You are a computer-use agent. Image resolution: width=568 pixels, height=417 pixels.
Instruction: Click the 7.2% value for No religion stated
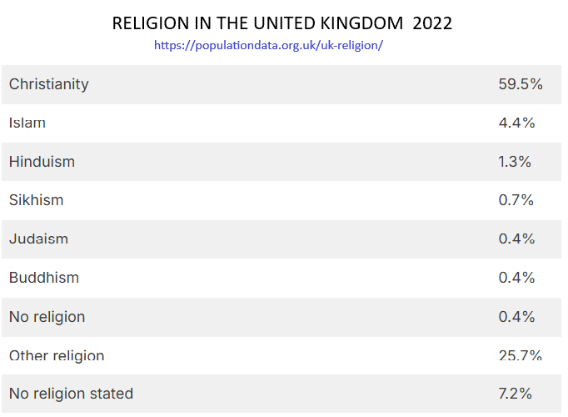(515, 394)
